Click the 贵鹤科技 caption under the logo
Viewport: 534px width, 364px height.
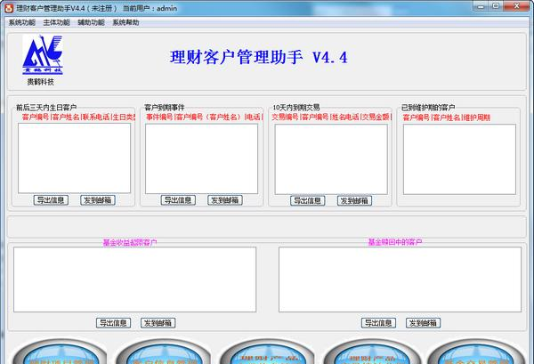coord(41,82)
